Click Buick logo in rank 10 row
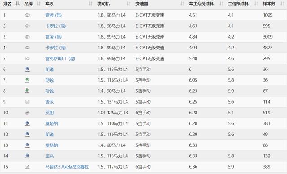Image resolution: width=287 pixels, height=174 pixels. (x=27, y=113)
